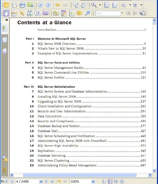Screen dimensions: 158x184
Task: Click the gray forward arrow in the top toolbar
Action: point(66,5)
